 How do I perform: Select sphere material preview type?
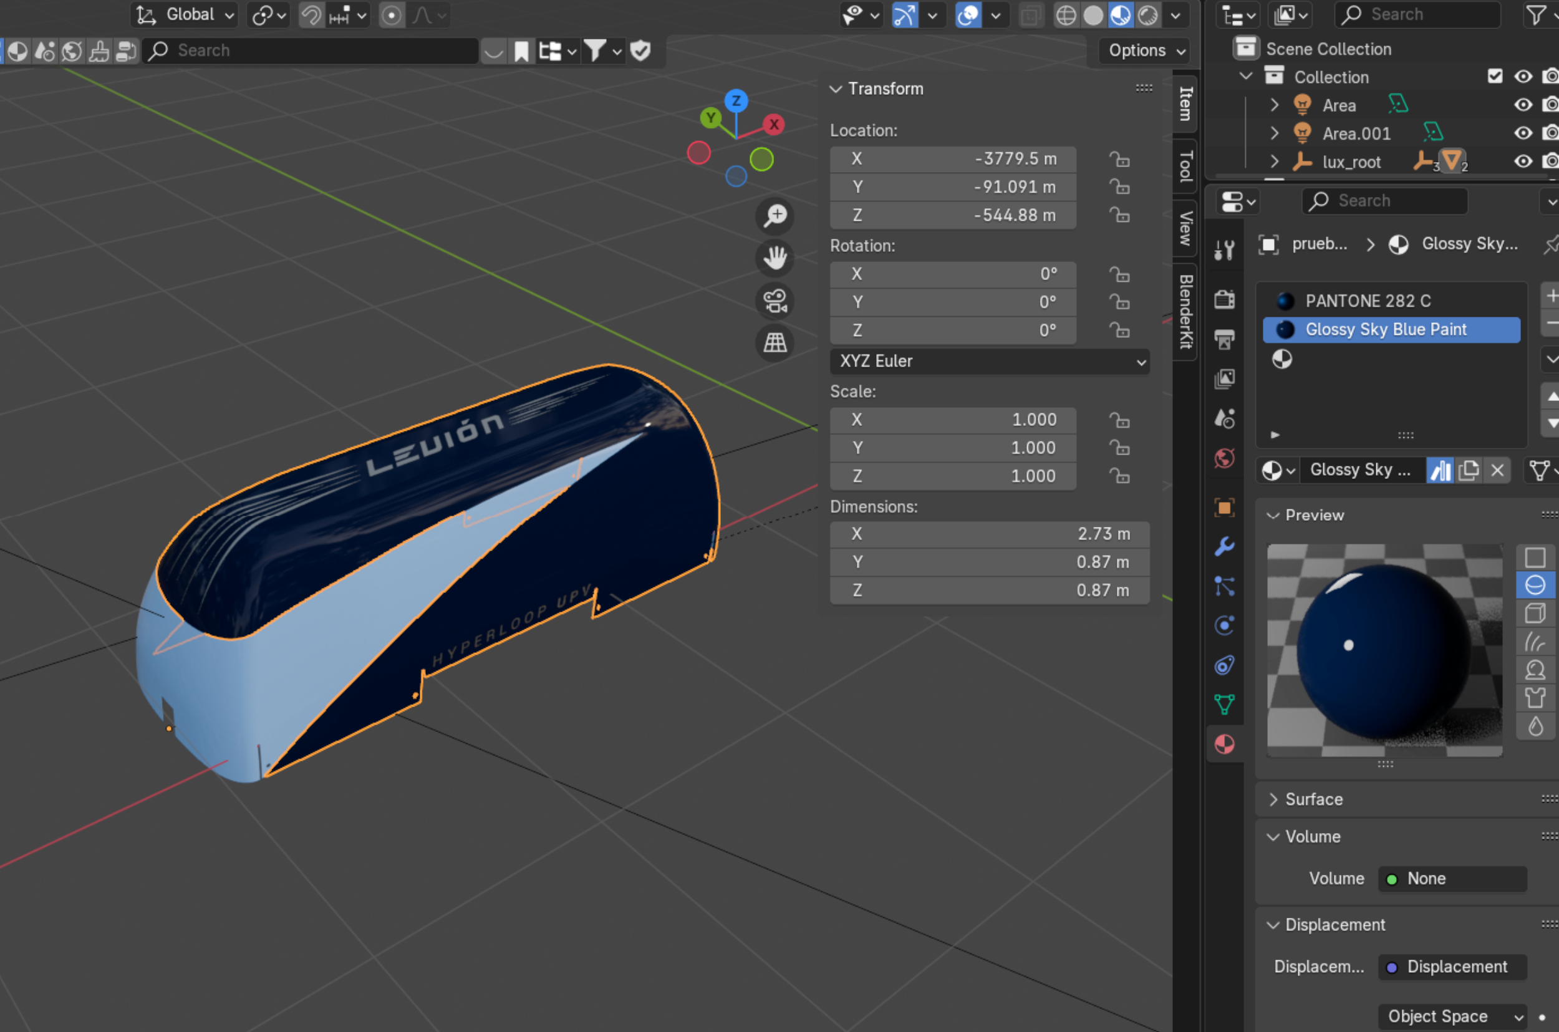pos(1535,585)
